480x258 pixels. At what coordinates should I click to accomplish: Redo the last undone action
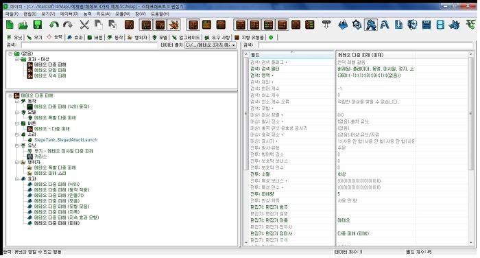[68, 25]
